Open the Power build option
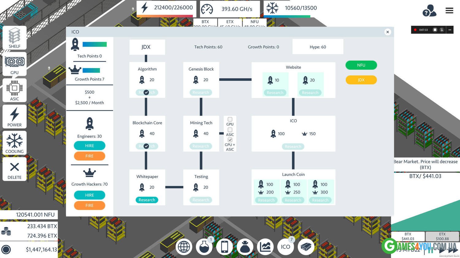Viewport: 460px width, 258px height. [x=14, y=117]
